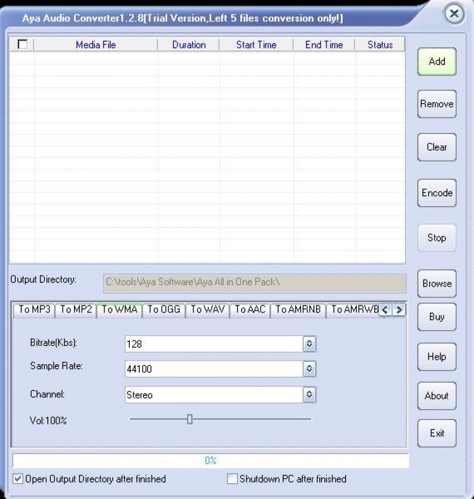Open the Buy button
Screen dimensions: 474x499
pyautogui.click(x=437, y=317)
